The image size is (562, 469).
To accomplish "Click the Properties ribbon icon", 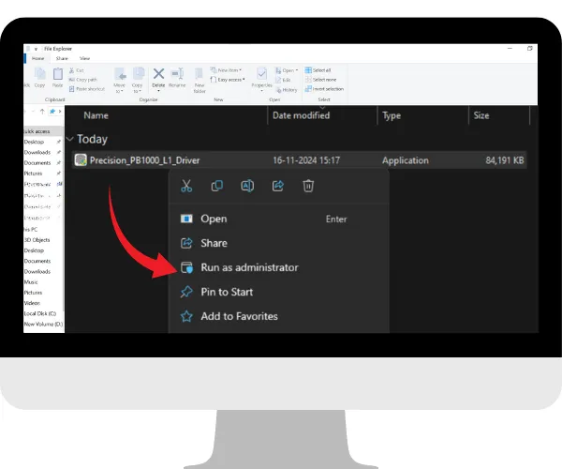I will pyautogui.click(x=261, y=74).
